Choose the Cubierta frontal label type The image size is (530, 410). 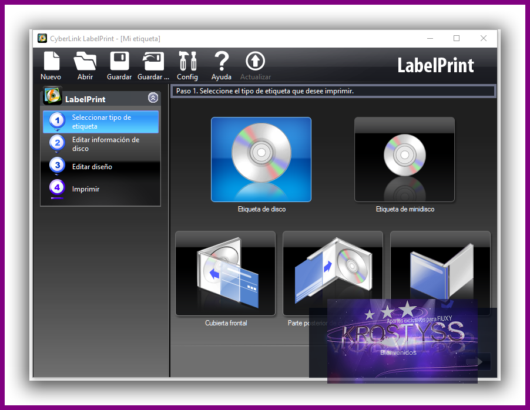click(226, 273)
